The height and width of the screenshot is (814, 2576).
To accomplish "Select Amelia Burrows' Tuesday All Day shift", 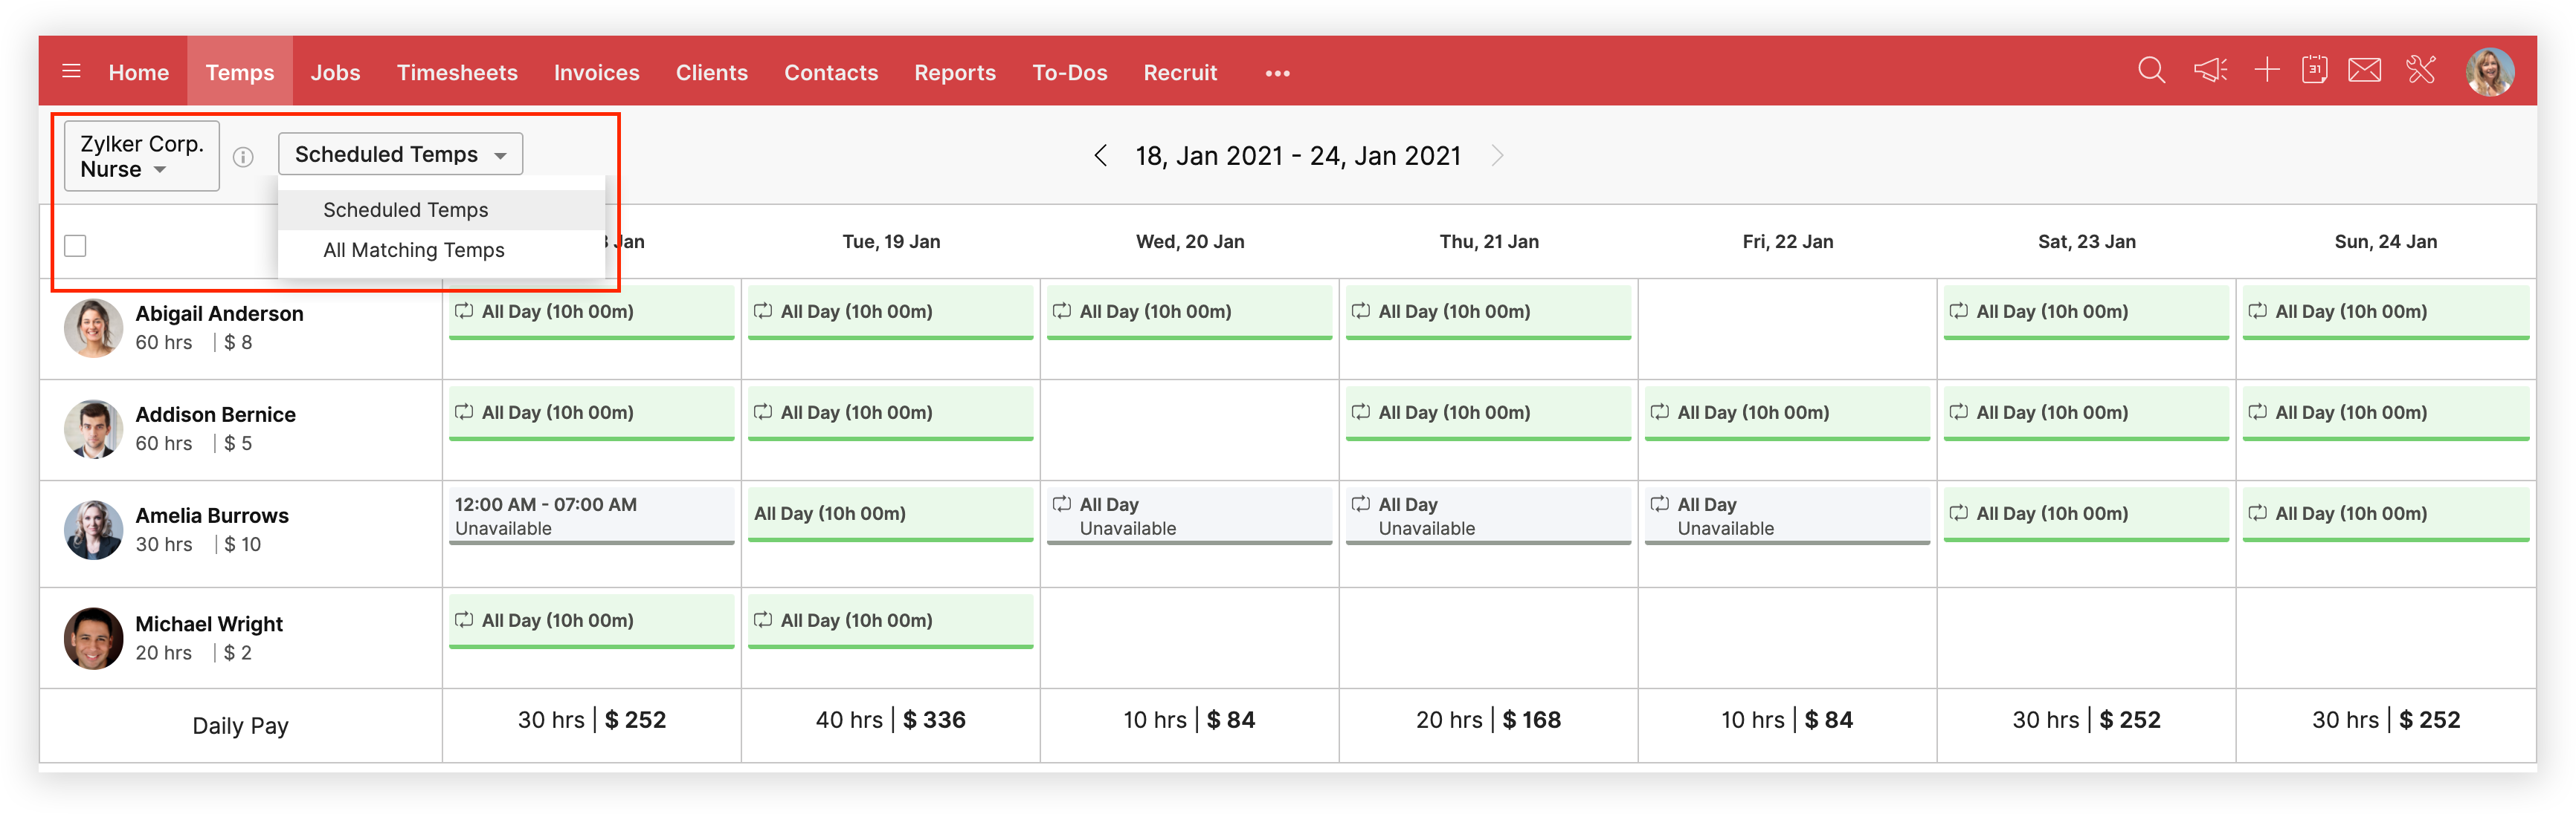I will pos(889,515).
